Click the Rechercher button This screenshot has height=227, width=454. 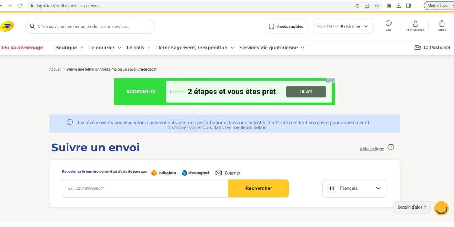259,188
